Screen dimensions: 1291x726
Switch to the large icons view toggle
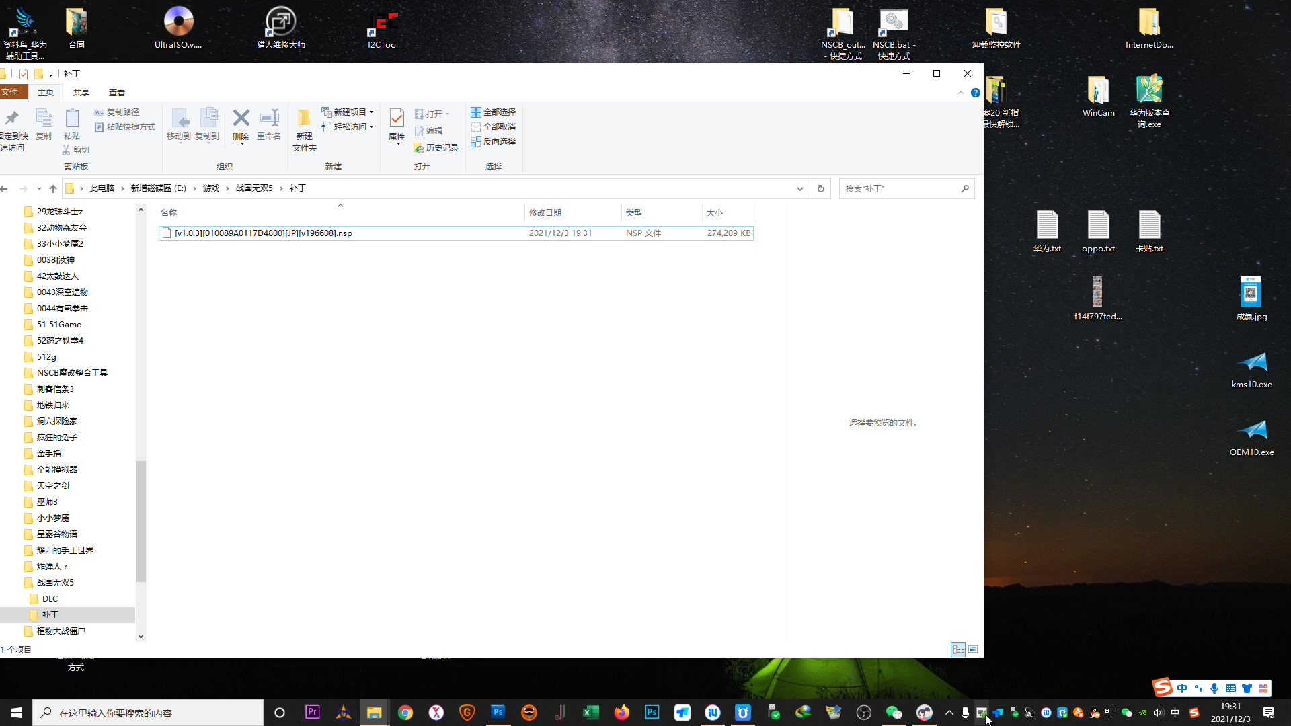(x=973, y=649)
